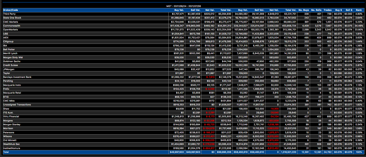This screenshot has height=157, width=366.
Task: Click the CMC Mkts broker name
Action: [x=9, y=101]
